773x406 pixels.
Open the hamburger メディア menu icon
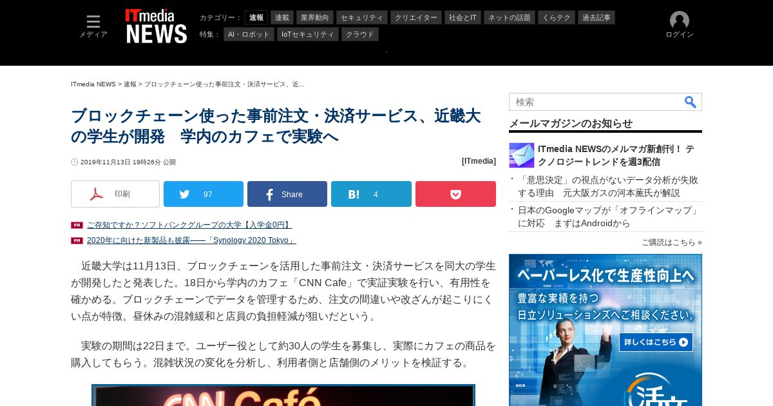point(93,22)
